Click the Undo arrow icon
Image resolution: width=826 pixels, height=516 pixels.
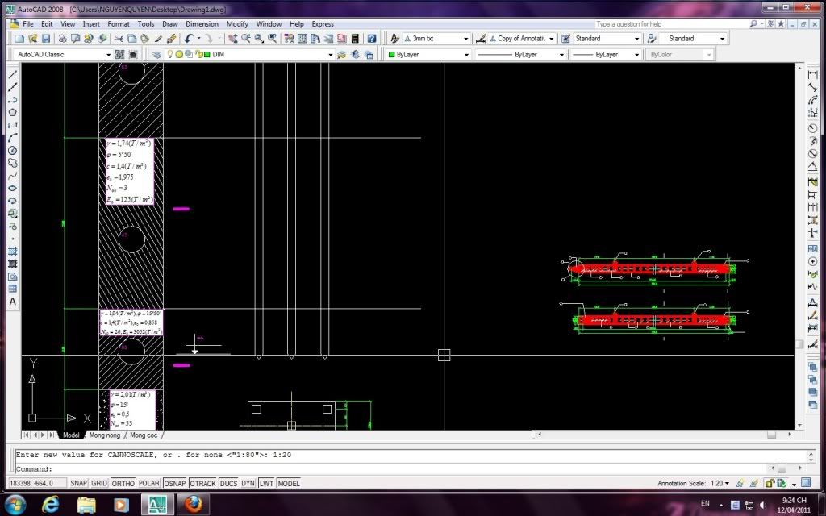click(189, 39)
